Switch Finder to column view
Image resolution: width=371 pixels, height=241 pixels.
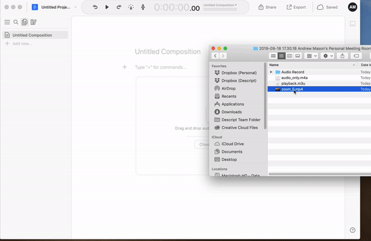(x=289, y=56)
